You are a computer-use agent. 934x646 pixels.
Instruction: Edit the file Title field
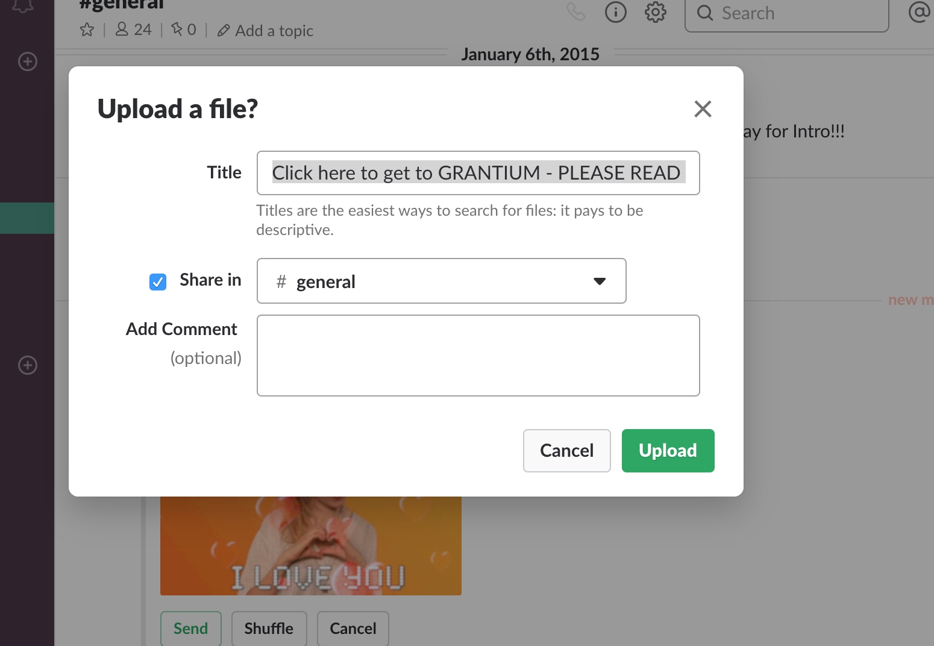click(x=478, y=174)
